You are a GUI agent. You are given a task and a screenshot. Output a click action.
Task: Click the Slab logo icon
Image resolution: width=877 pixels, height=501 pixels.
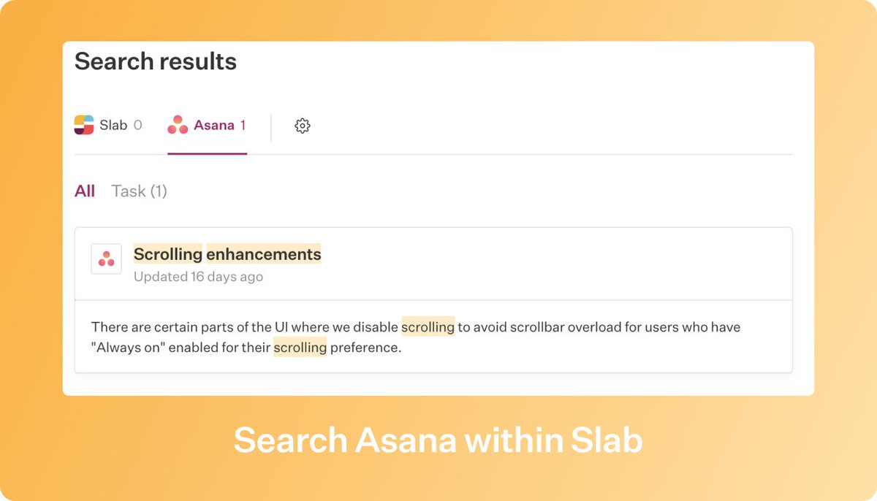[x=84, y=125]
